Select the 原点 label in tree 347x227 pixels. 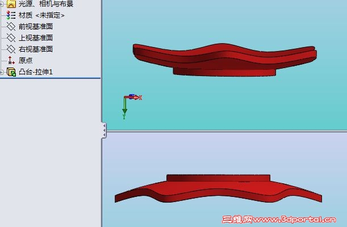point(26,60)
